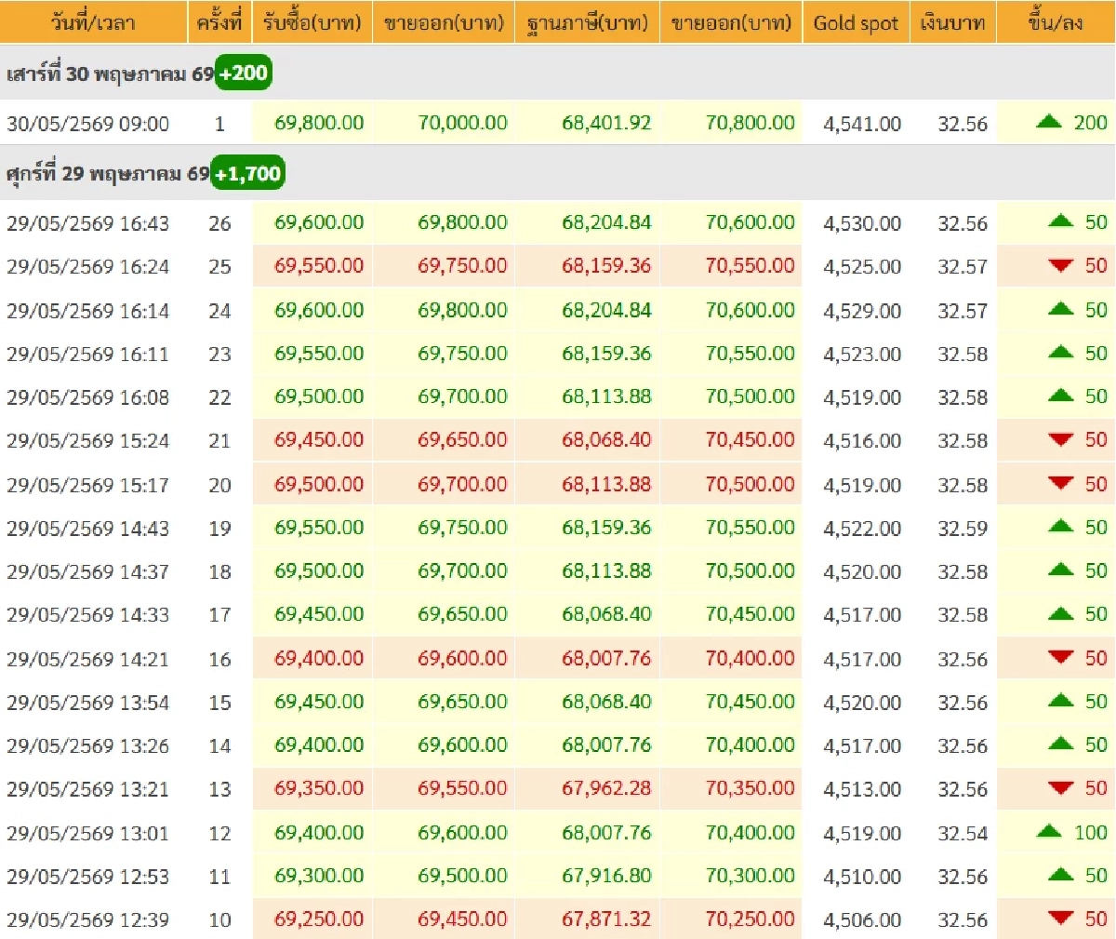This screenshot has height=939, width=1116.
Task: Click the green up arrow in row 14:43
Action: [1060, 527]
